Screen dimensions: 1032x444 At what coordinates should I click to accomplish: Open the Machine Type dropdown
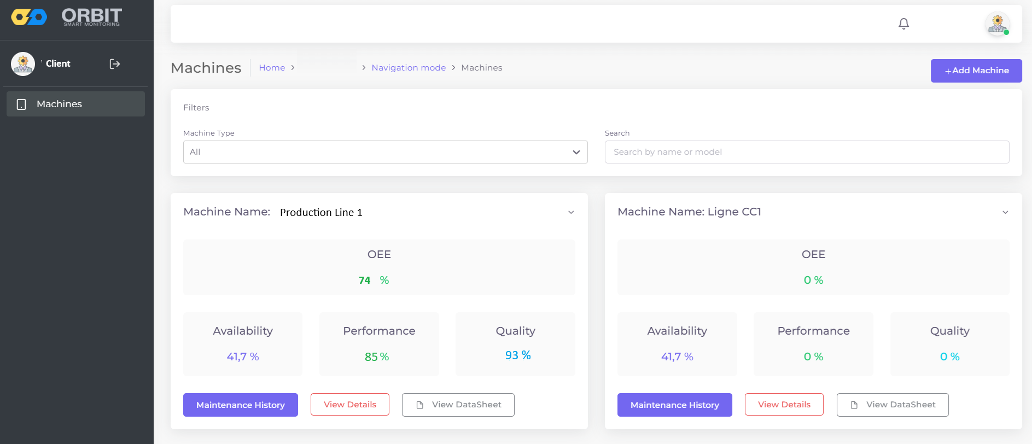(385, 152)
